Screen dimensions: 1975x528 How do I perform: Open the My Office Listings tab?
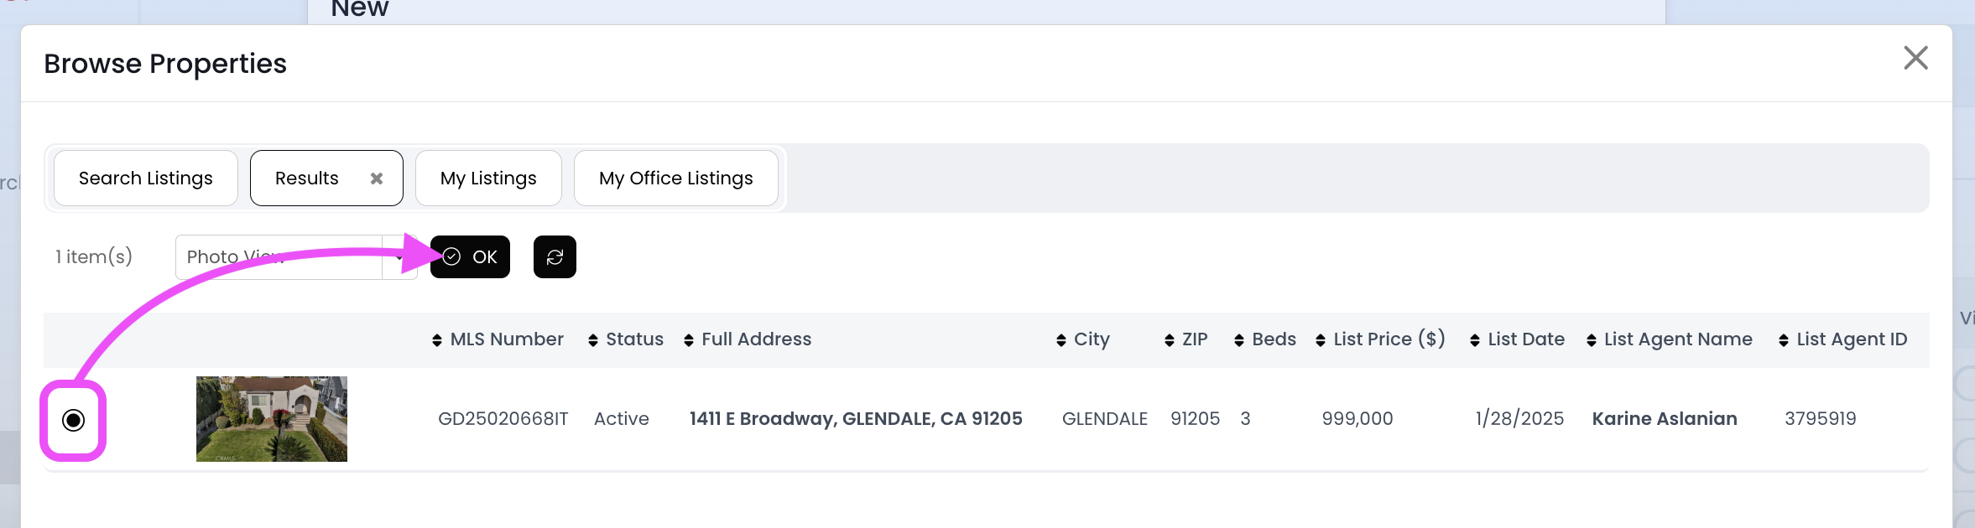(676, 179)
